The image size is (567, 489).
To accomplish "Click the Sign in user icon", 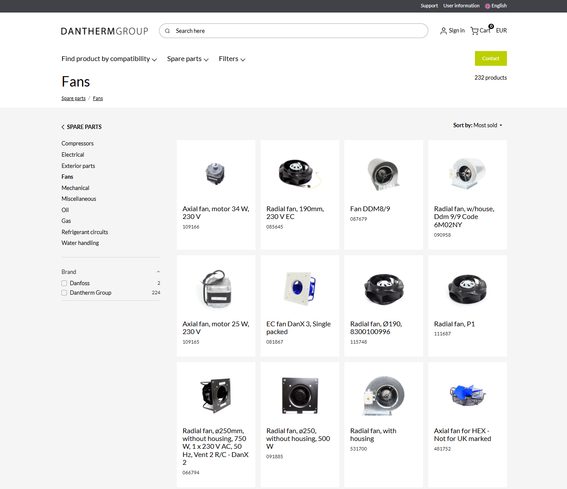I will pyautogui.click(x=443, y=31).
